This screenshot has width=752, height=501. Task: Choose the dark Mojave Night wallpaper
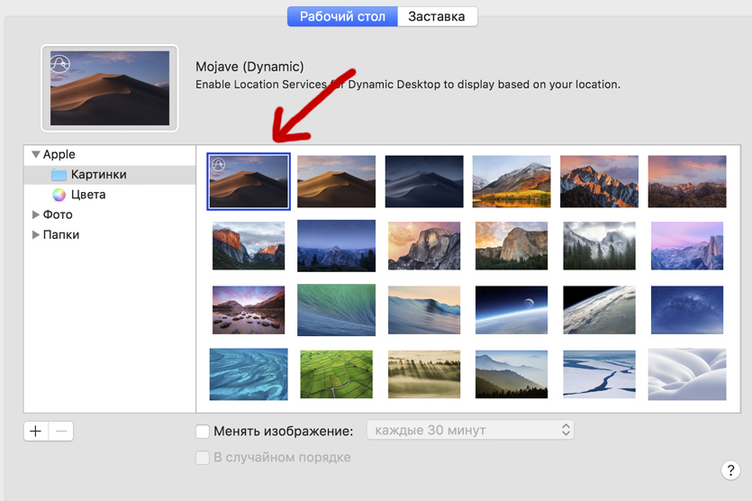[424, 181]
